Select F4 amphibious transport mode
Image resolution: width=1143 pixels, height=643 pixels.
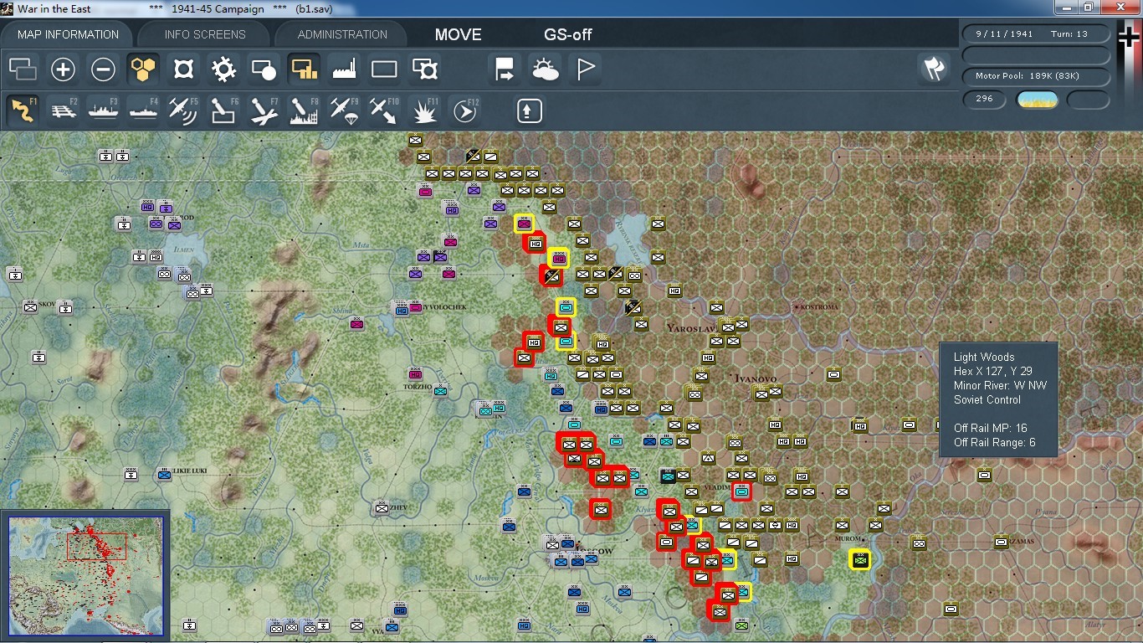(x=143, y=111)
